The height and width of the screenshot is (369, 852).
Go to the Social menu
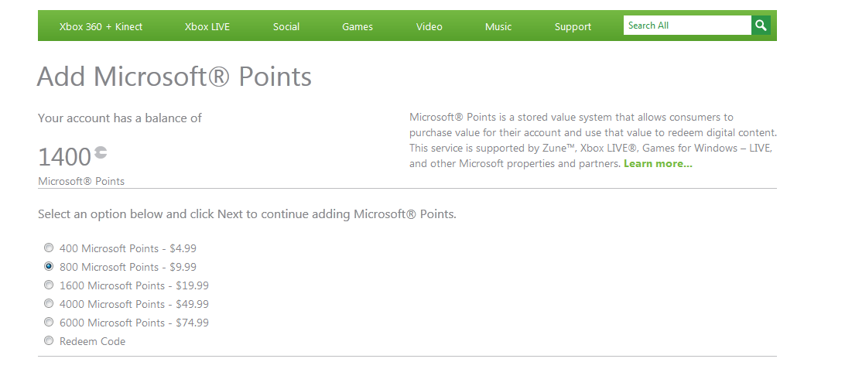coord(286,26)
